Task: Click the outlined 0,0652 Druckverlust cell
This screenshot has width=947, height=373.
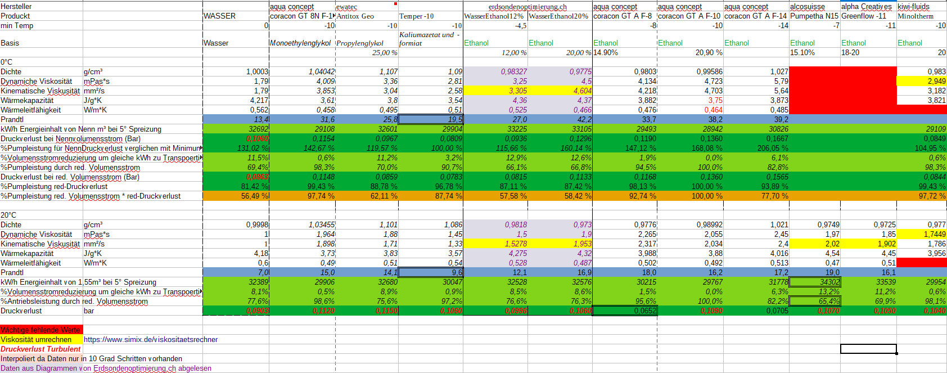Action: coord(625,311)
